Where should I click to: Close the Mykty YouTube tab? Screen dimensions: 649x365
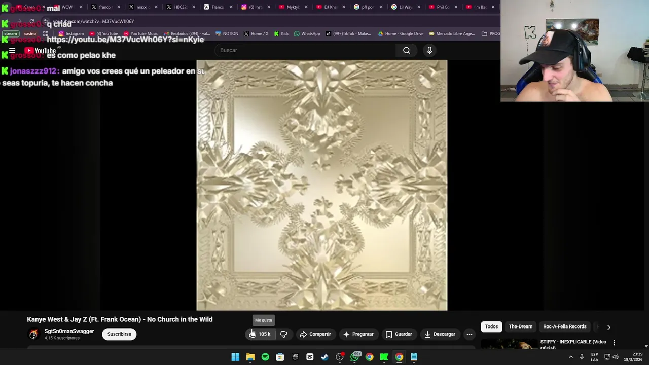click(306, 7)
